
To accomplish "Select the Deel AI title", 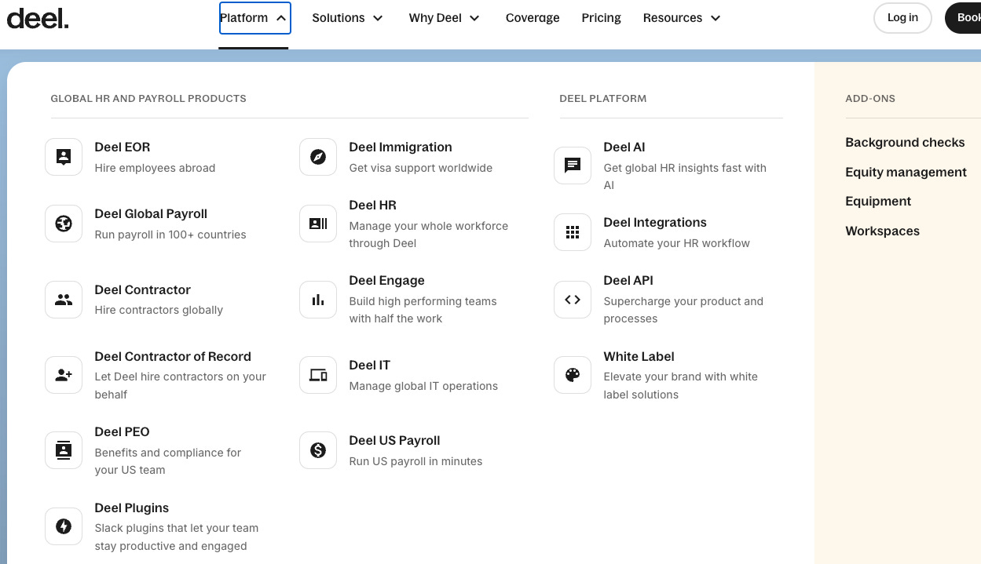I will [x=624, y=147].
